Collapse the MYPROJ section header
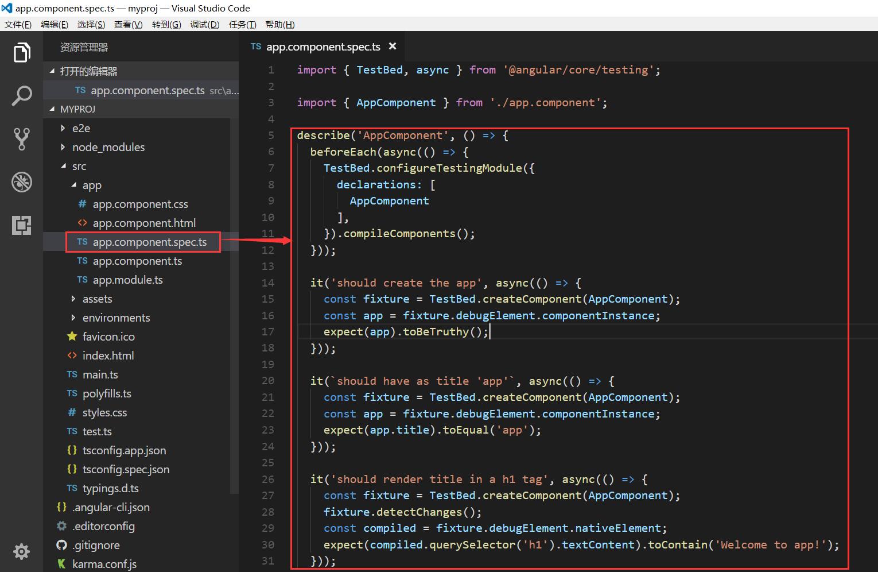 click(x=141, y=109)
